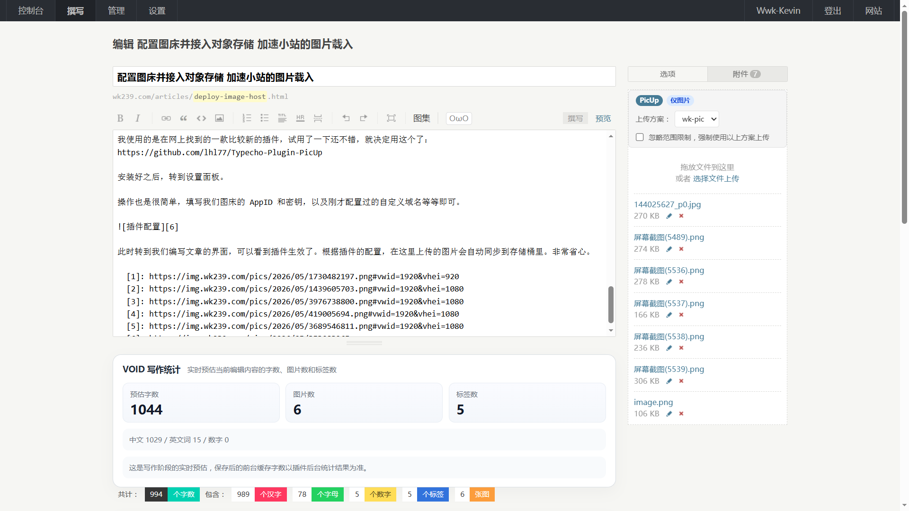
Task: Insert the read-more separator icon
Action: click(318, 118)
